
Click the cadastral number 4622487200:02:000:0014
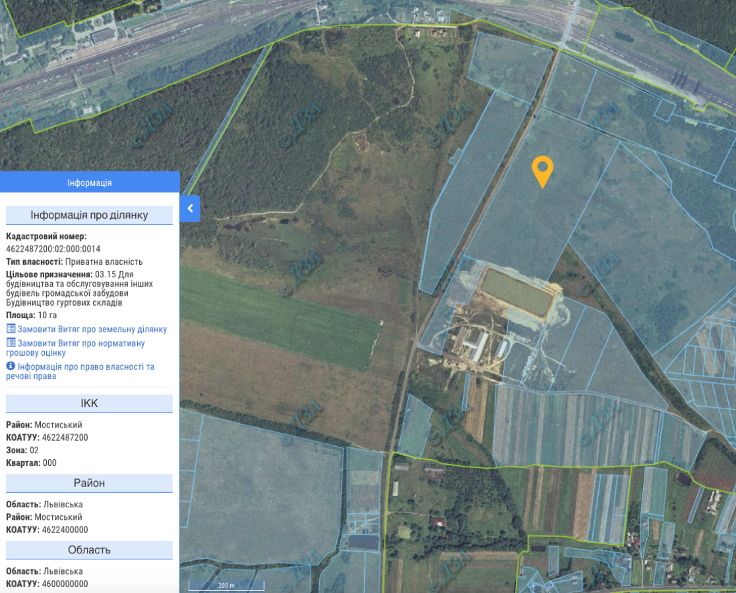pos(53,249)
